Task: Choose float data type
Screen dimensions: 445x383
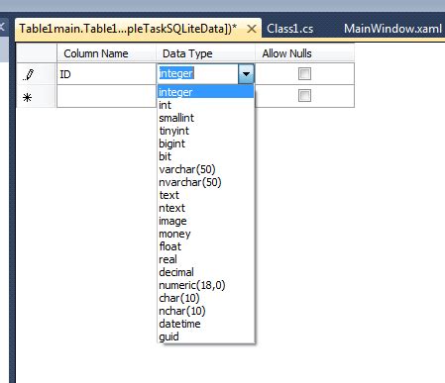Action: (206, 246)
